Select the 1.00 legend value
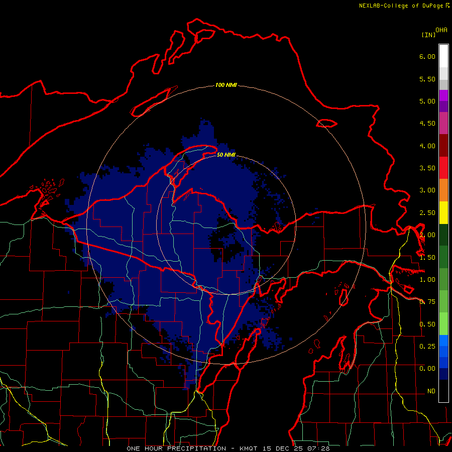 427,280
